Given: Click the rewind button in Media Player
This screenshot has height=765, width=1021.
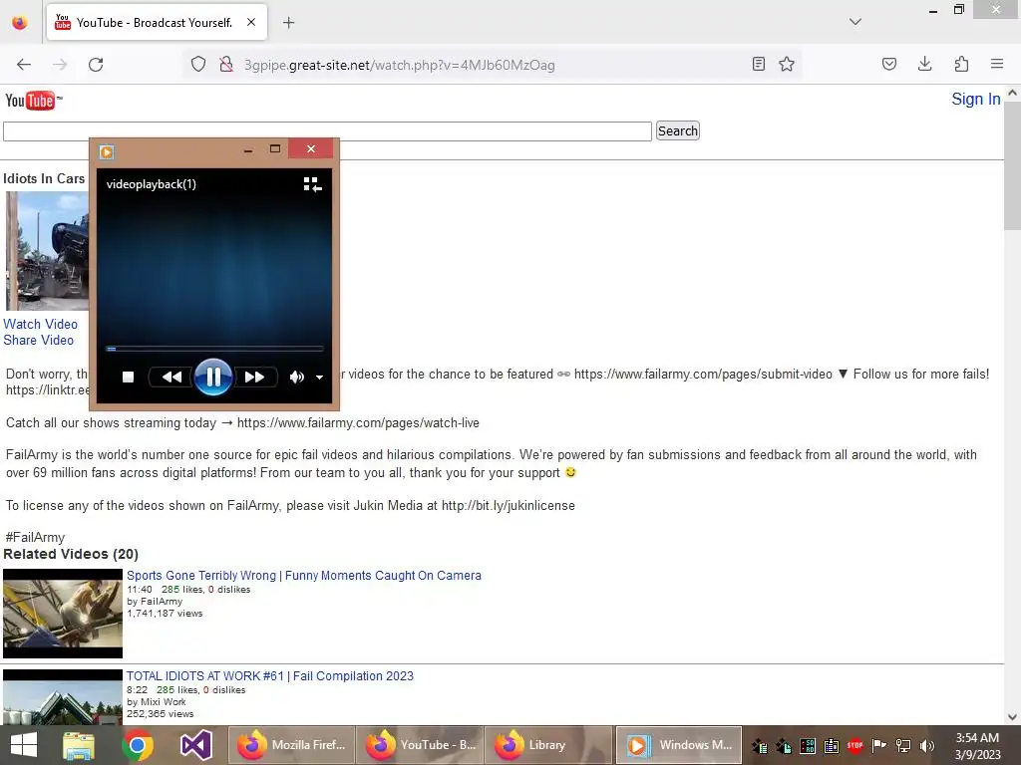Looking at the screenshot, I should coord(171,377).
